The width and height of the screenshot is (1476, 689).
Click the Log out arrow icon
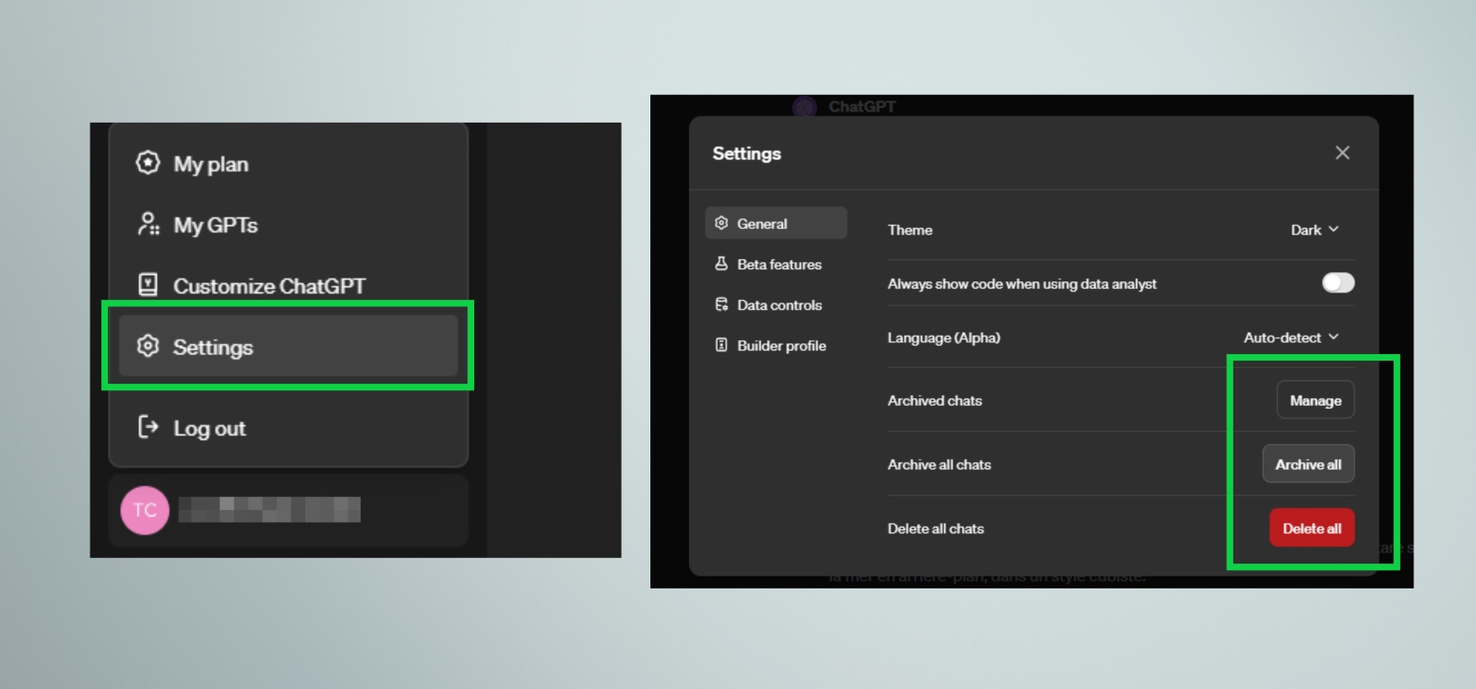point(148,426)
